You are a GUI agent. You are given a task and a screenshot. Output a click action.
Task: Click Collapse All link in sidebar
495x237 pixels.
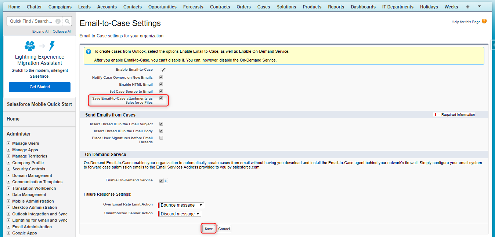point(62,32)
